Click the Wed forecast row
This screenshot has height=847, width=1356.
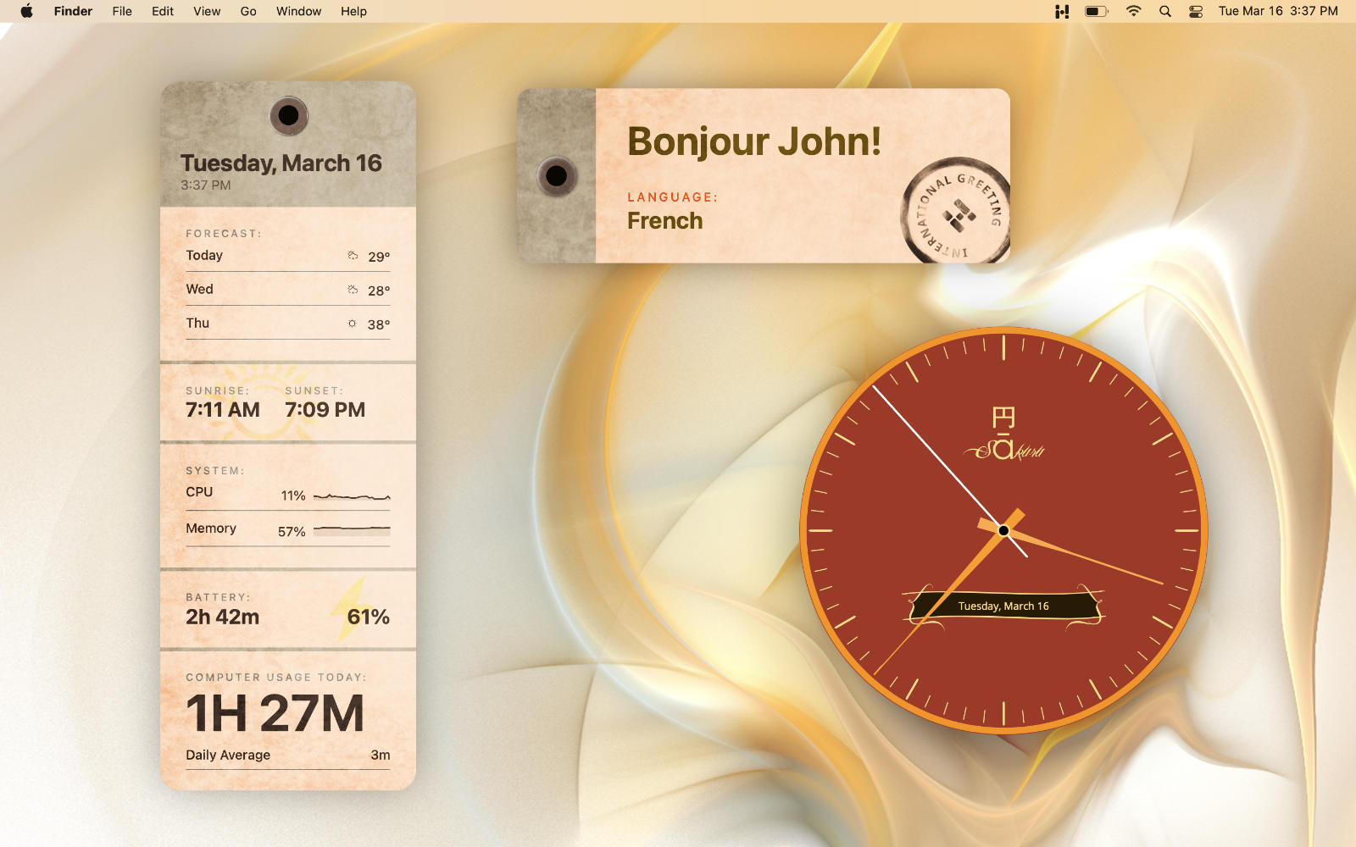[288, 290]
